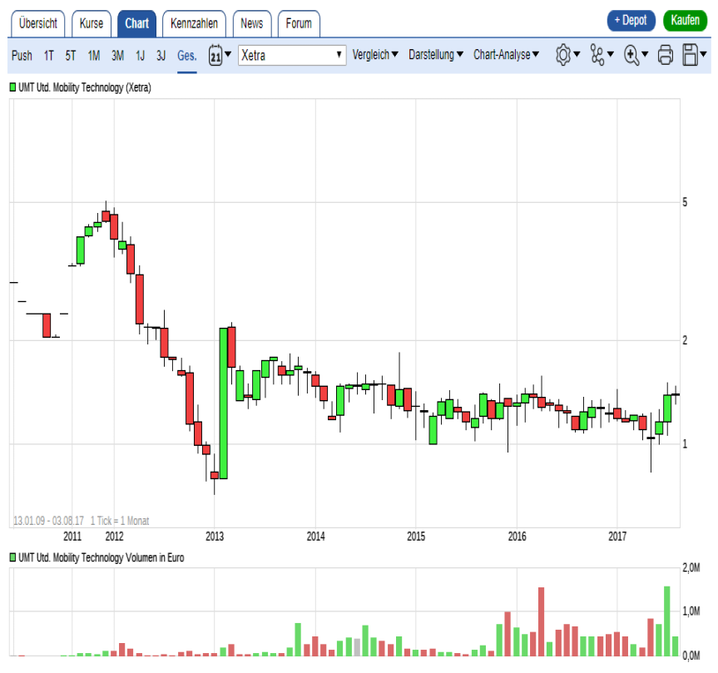
Task: Print the chart using printer icon
Action: pyautogui.click(x=666, y=55)
